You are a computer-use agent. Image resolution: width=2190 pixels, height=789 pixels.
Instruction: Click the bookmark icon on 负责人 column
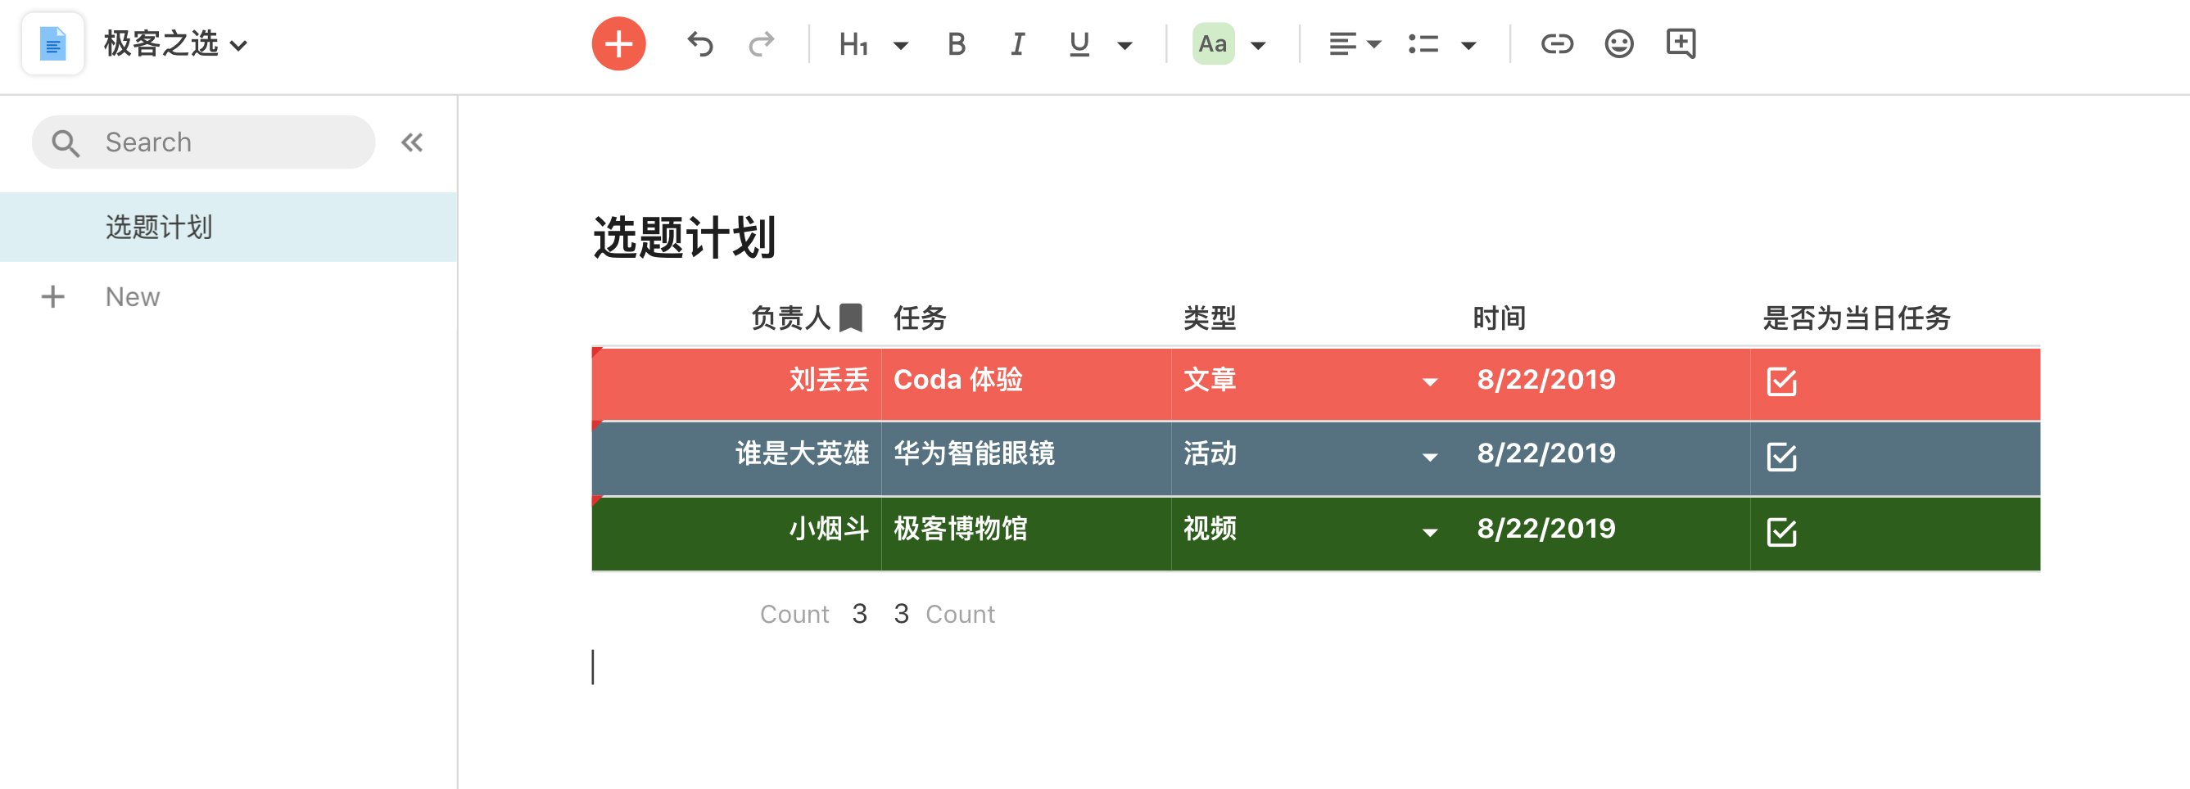[851, 318]
